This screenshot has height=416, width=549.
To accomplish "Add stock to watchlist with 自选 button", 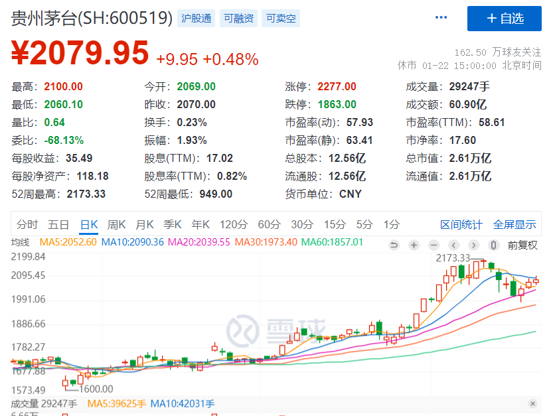I will [x=504, y=19].
